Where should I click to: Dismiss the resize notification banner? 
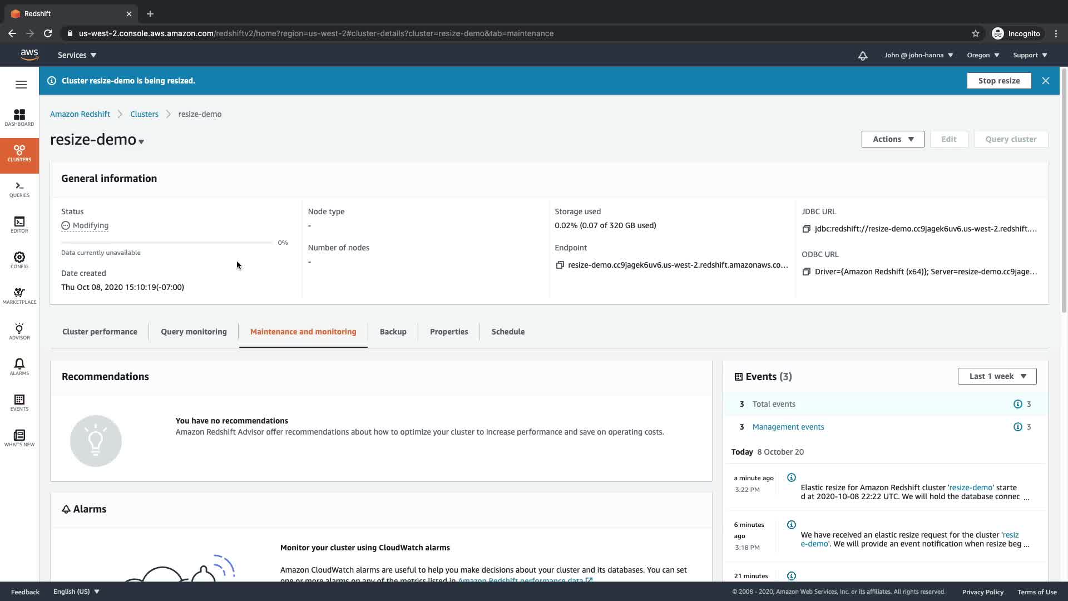click(x=1045, y=81)
